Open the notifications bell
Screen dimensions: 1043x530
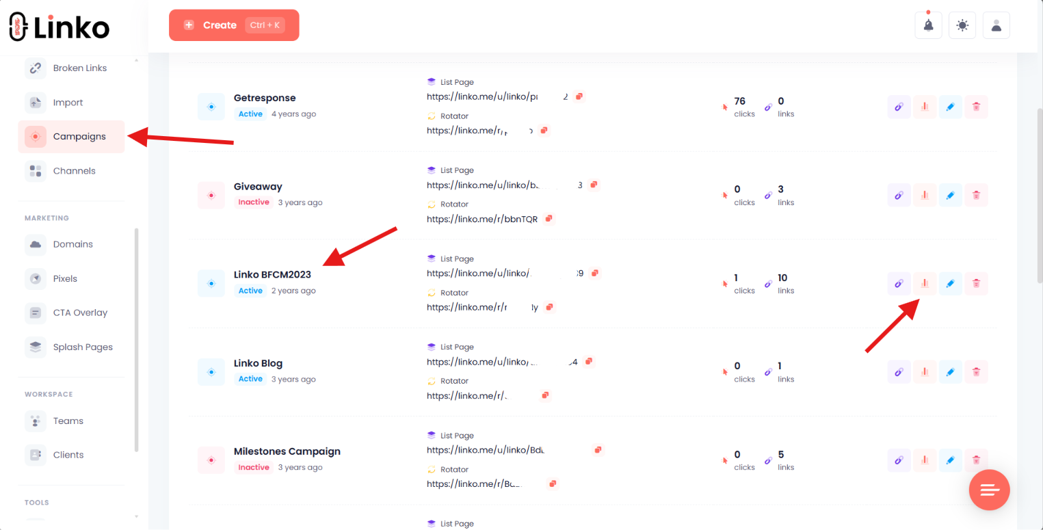(x=928, y=25)
